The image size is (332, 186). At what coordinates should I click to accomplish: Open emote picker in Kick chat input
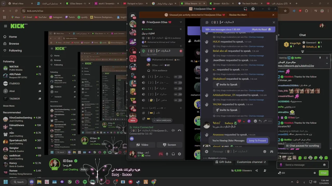324,165
